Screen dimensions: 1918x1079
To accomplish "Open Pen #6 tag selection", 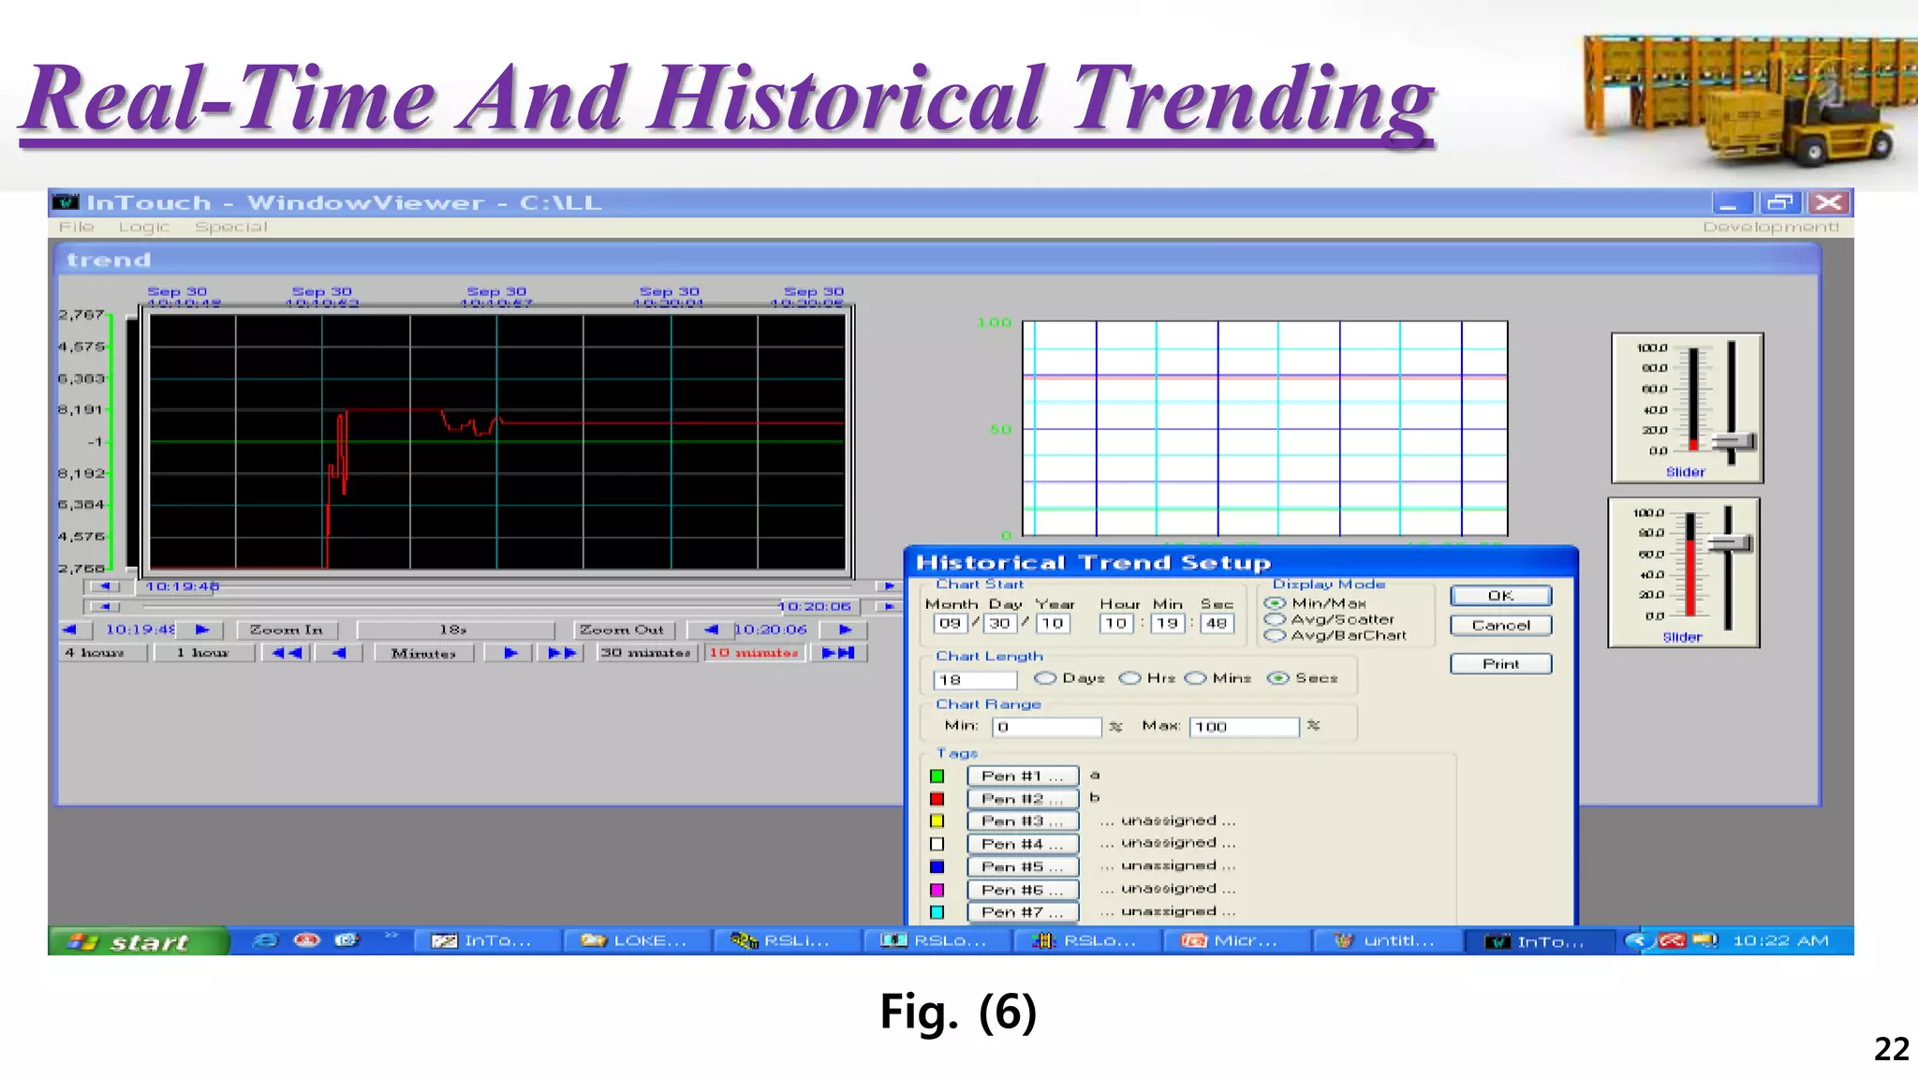I will click(x=1023, y=890).
